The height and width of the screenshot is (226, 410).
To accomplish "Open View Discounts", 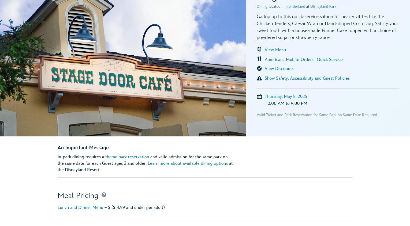I will click(x=279, y=68).
